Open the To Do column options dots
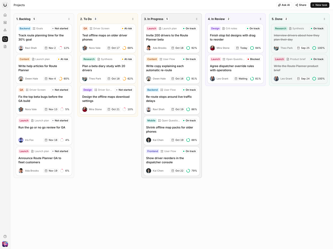Image resolution: width=333 pixels, height=249 pixels. (133, 19)
